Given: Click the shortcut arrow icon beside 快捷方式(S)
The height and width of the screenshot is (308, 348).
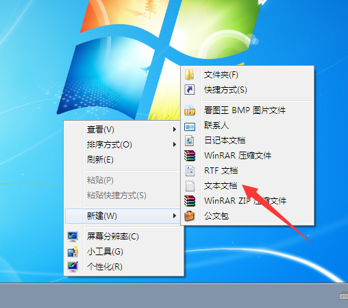Looking at the screenshot, I should [190, 90].
